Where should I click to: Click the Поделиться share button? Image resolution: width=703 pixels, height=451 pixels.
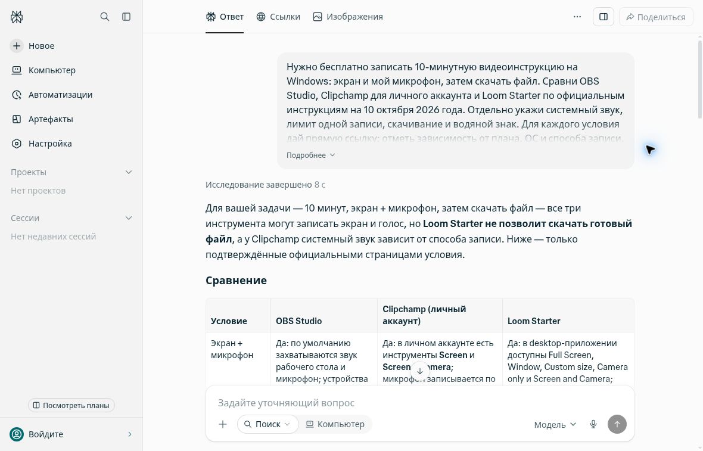[656, 17]
